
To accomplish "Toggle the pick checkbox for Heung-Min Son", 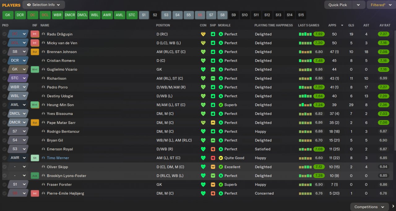I will [4, 105].
